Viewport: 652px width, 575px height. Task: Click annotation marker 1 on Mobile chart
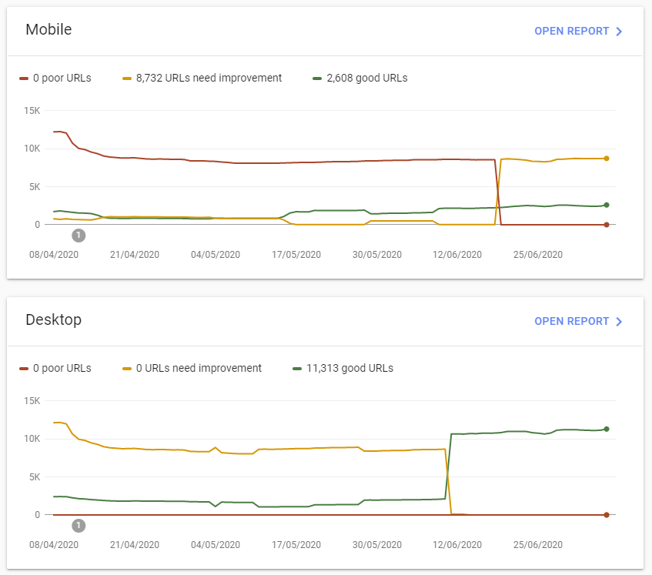click(x=79, y=236)
